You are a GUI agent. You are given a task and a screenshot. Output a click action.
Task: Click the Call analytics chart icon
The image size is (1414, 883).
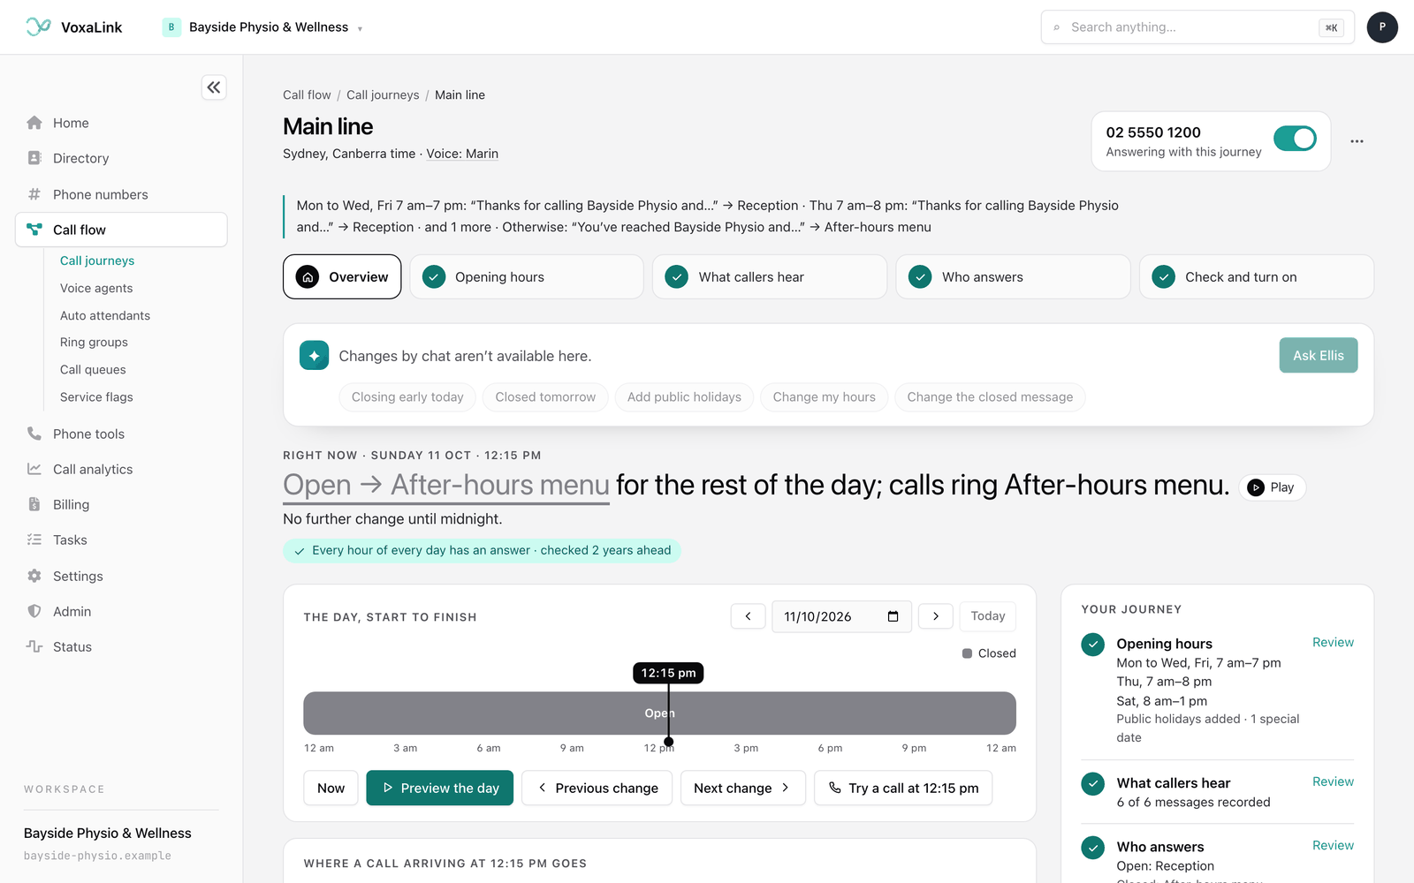[x=34, y=469]
